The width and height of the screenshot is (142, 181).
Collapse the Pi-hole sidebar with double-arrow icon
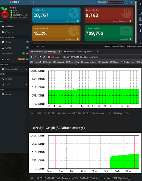(x=33, y=2)
